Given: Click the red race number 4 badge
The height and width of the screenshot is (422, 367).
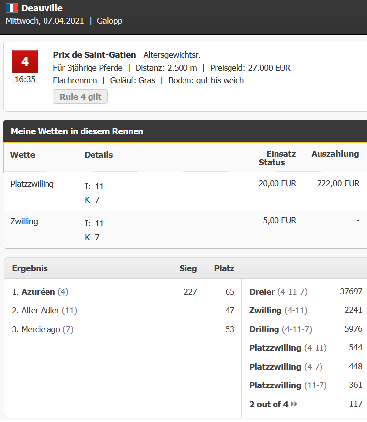Looking at the screenshot, I should point(25,62).
